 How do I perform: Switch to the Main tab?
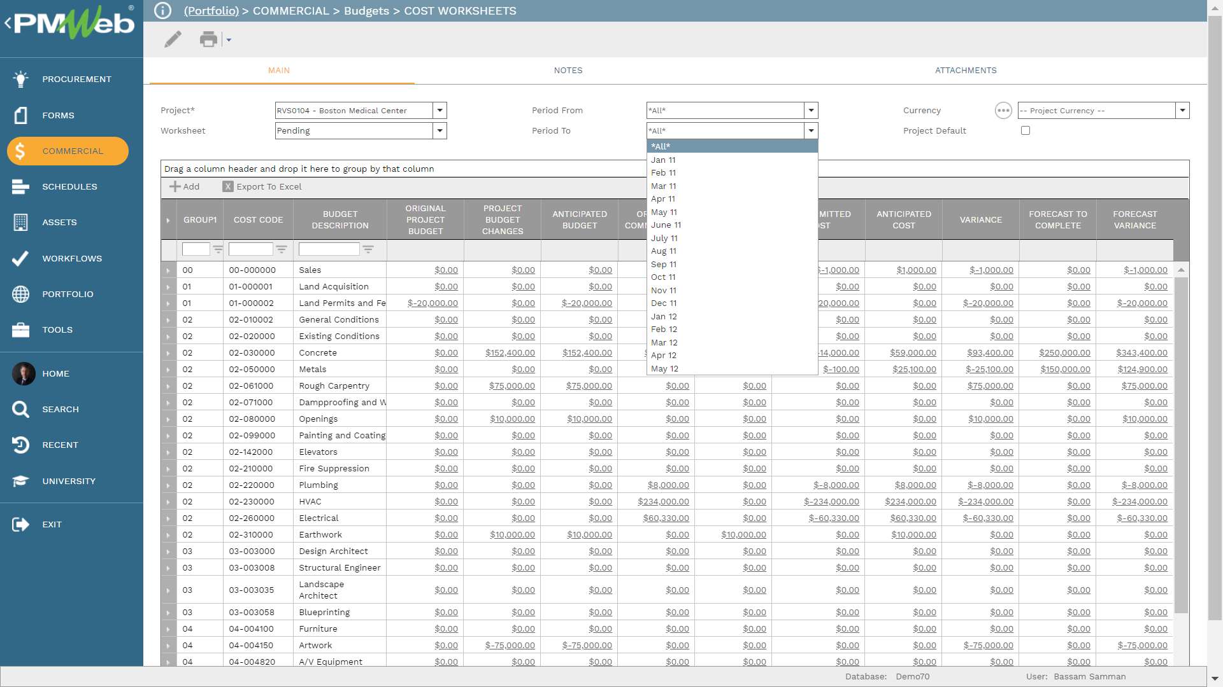[x=279, y=71]
